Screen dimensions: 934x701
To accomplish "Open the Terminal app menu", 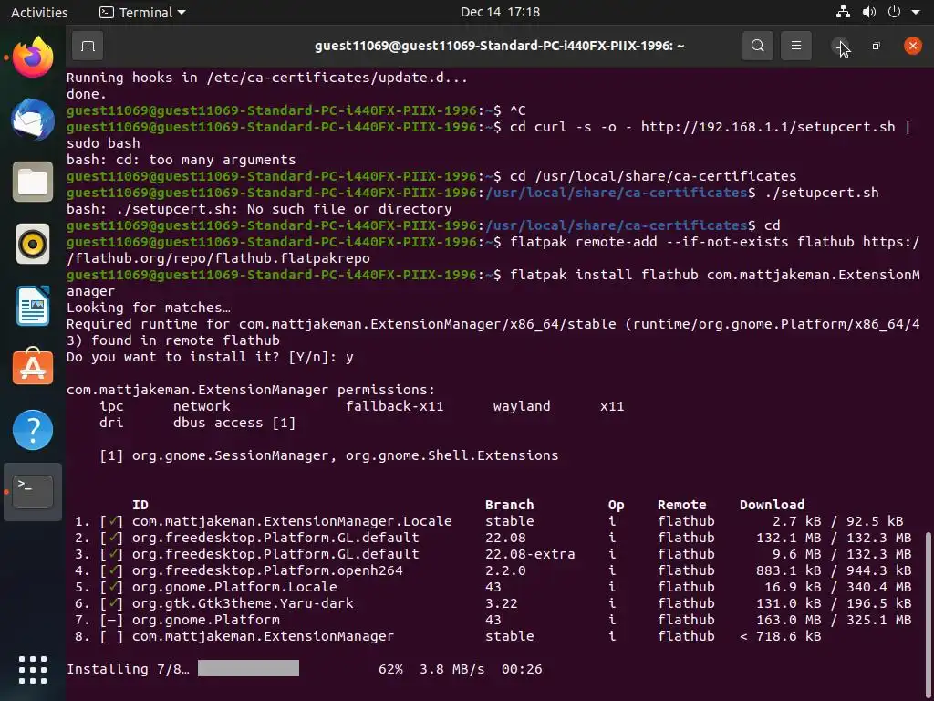I will pyautogui.click(x=142, y=12).
